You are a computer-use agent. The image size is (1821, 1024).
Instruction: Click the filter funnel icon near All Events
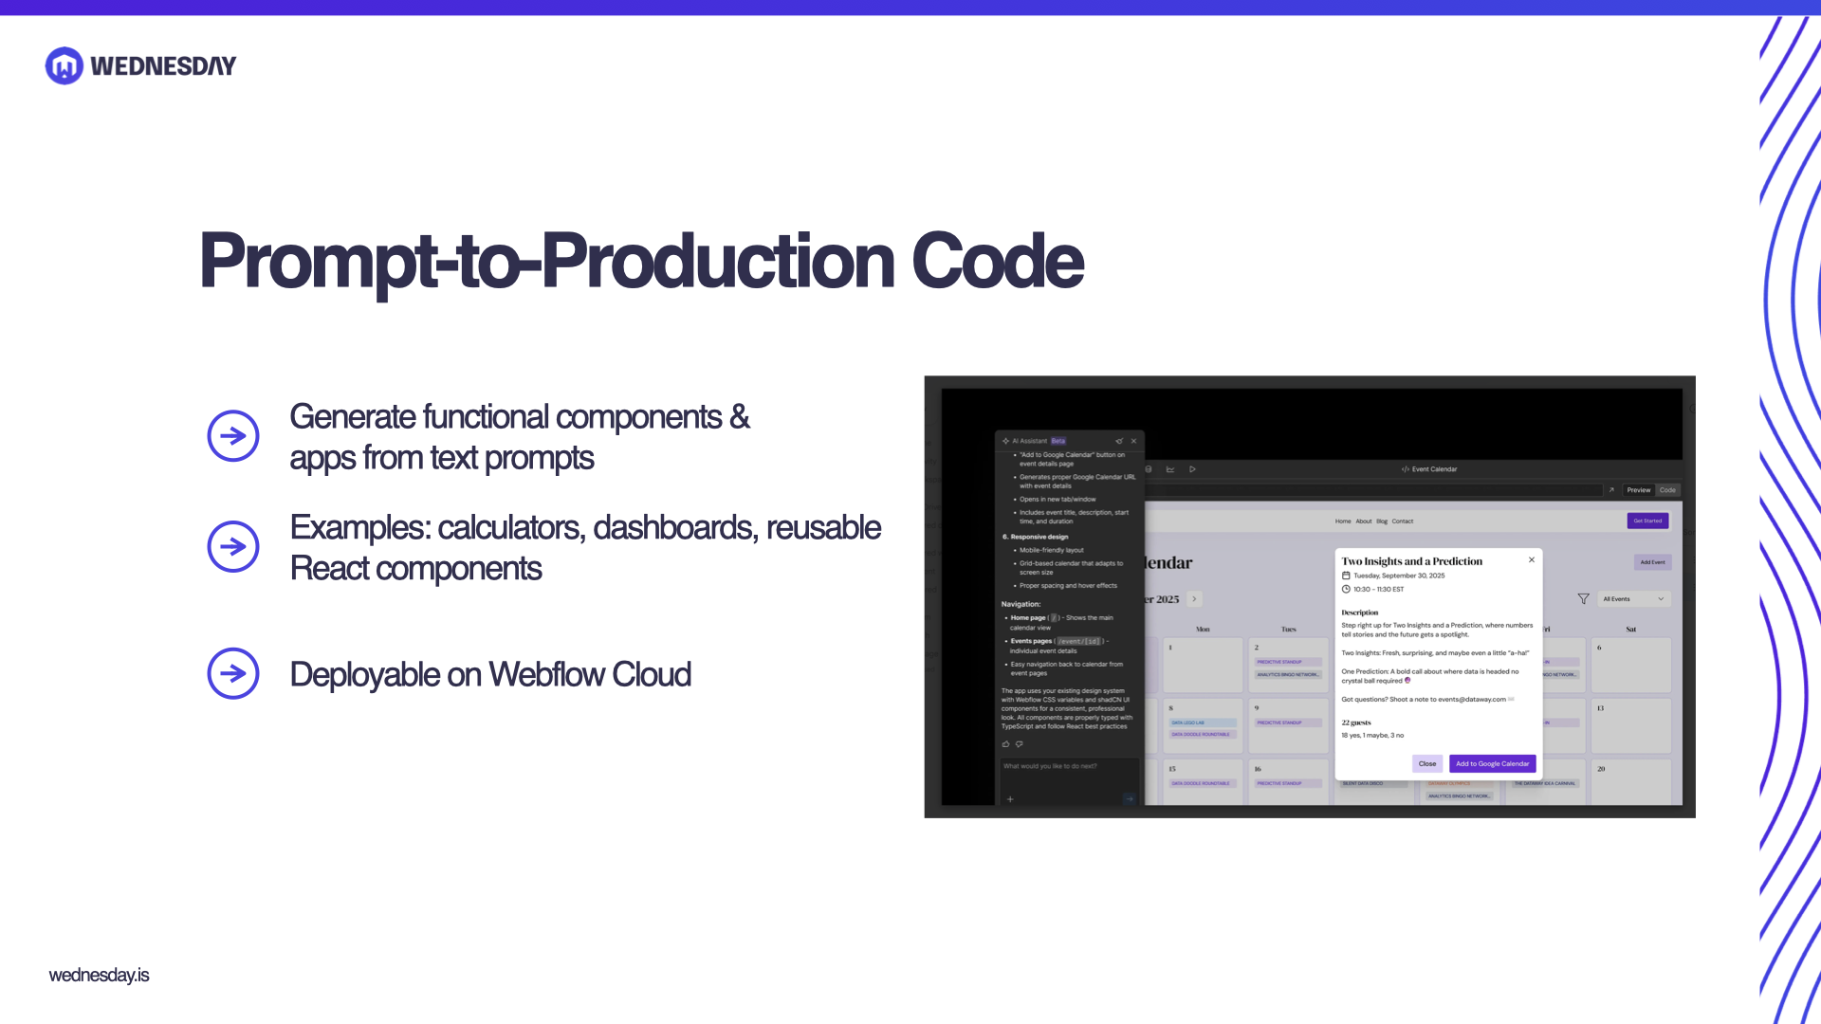point(1584,598)
